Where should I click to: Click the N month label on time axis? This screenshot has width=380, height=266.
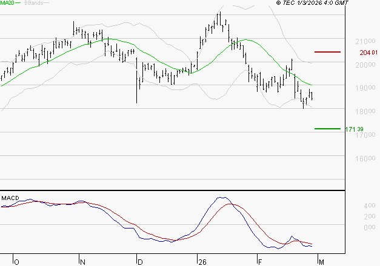click(x=82, y=262)
